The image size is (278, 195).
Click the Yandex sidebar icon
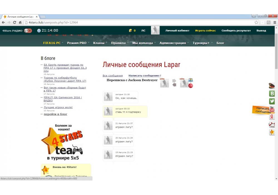[x=272, y=117]
